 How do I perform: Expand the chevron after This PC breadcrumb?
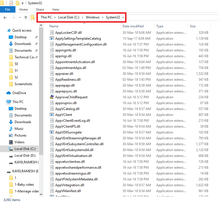pos(55,17)
